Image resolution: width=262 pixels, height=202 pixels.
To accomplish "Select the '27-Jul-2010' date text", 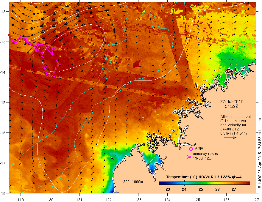I will [x=232, y=102].
